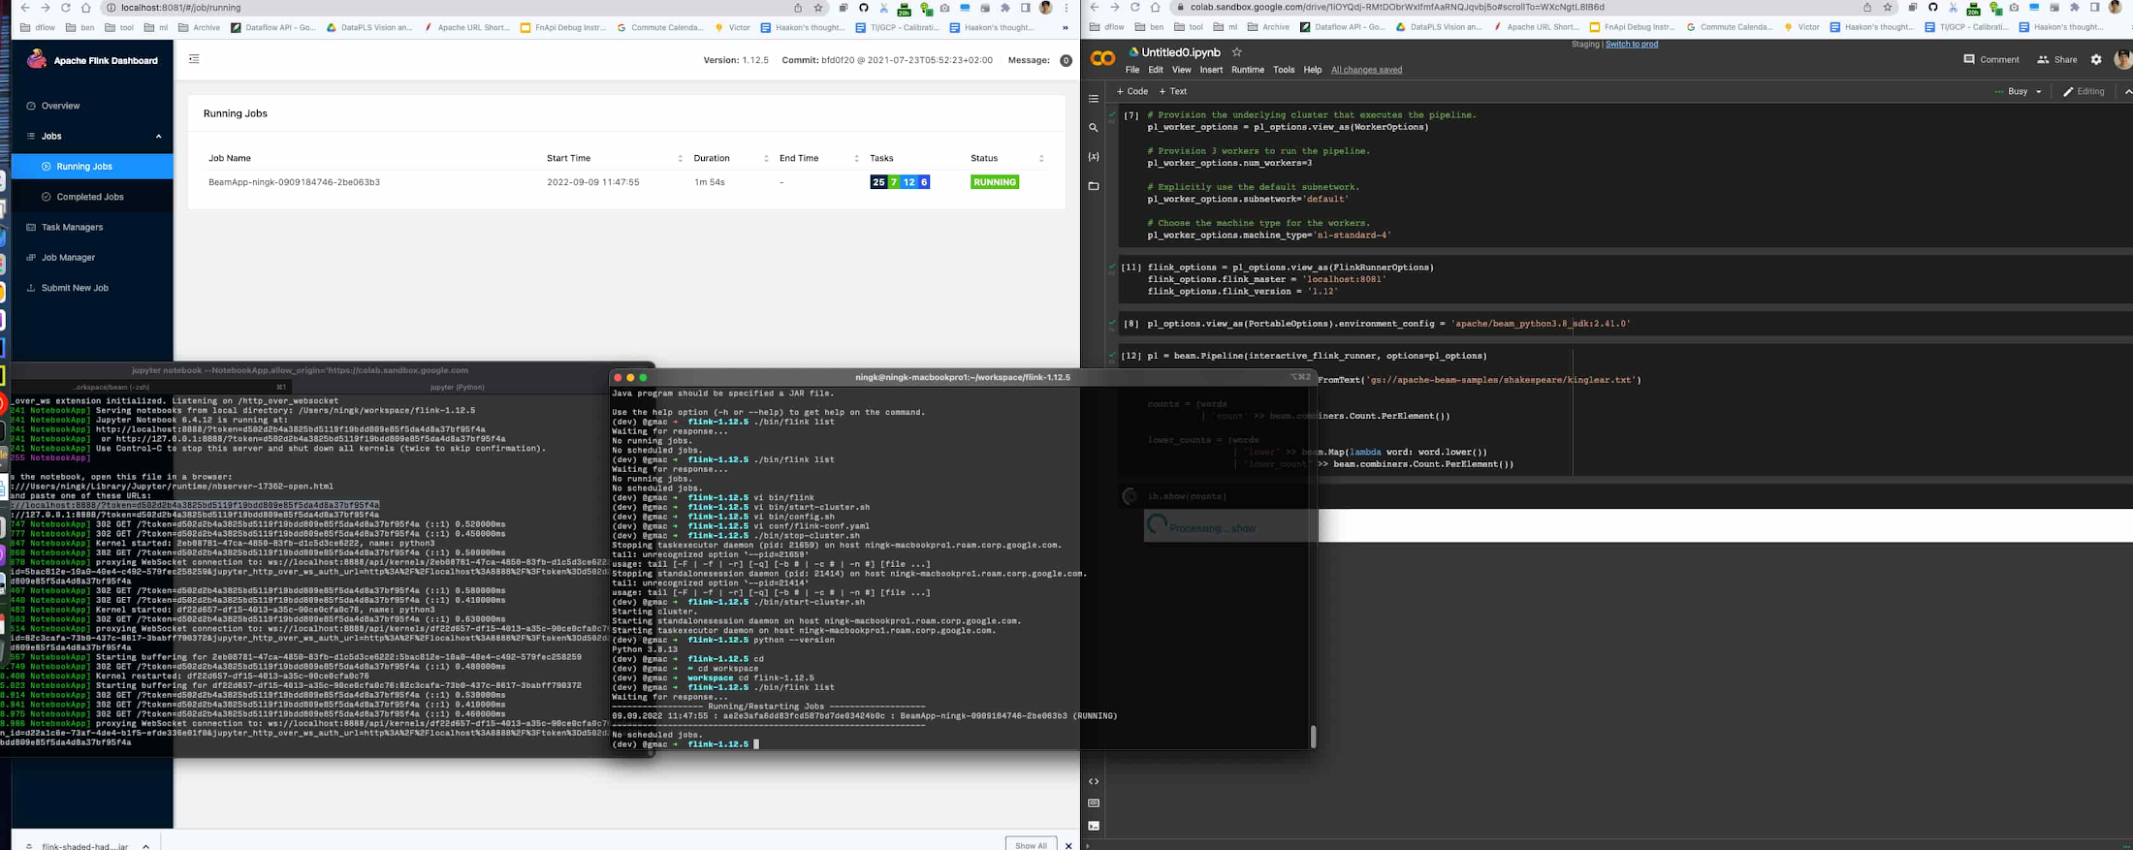The image size is (2133, 850).
Task: Click Show All downloads button
Action: [1031, 845]
